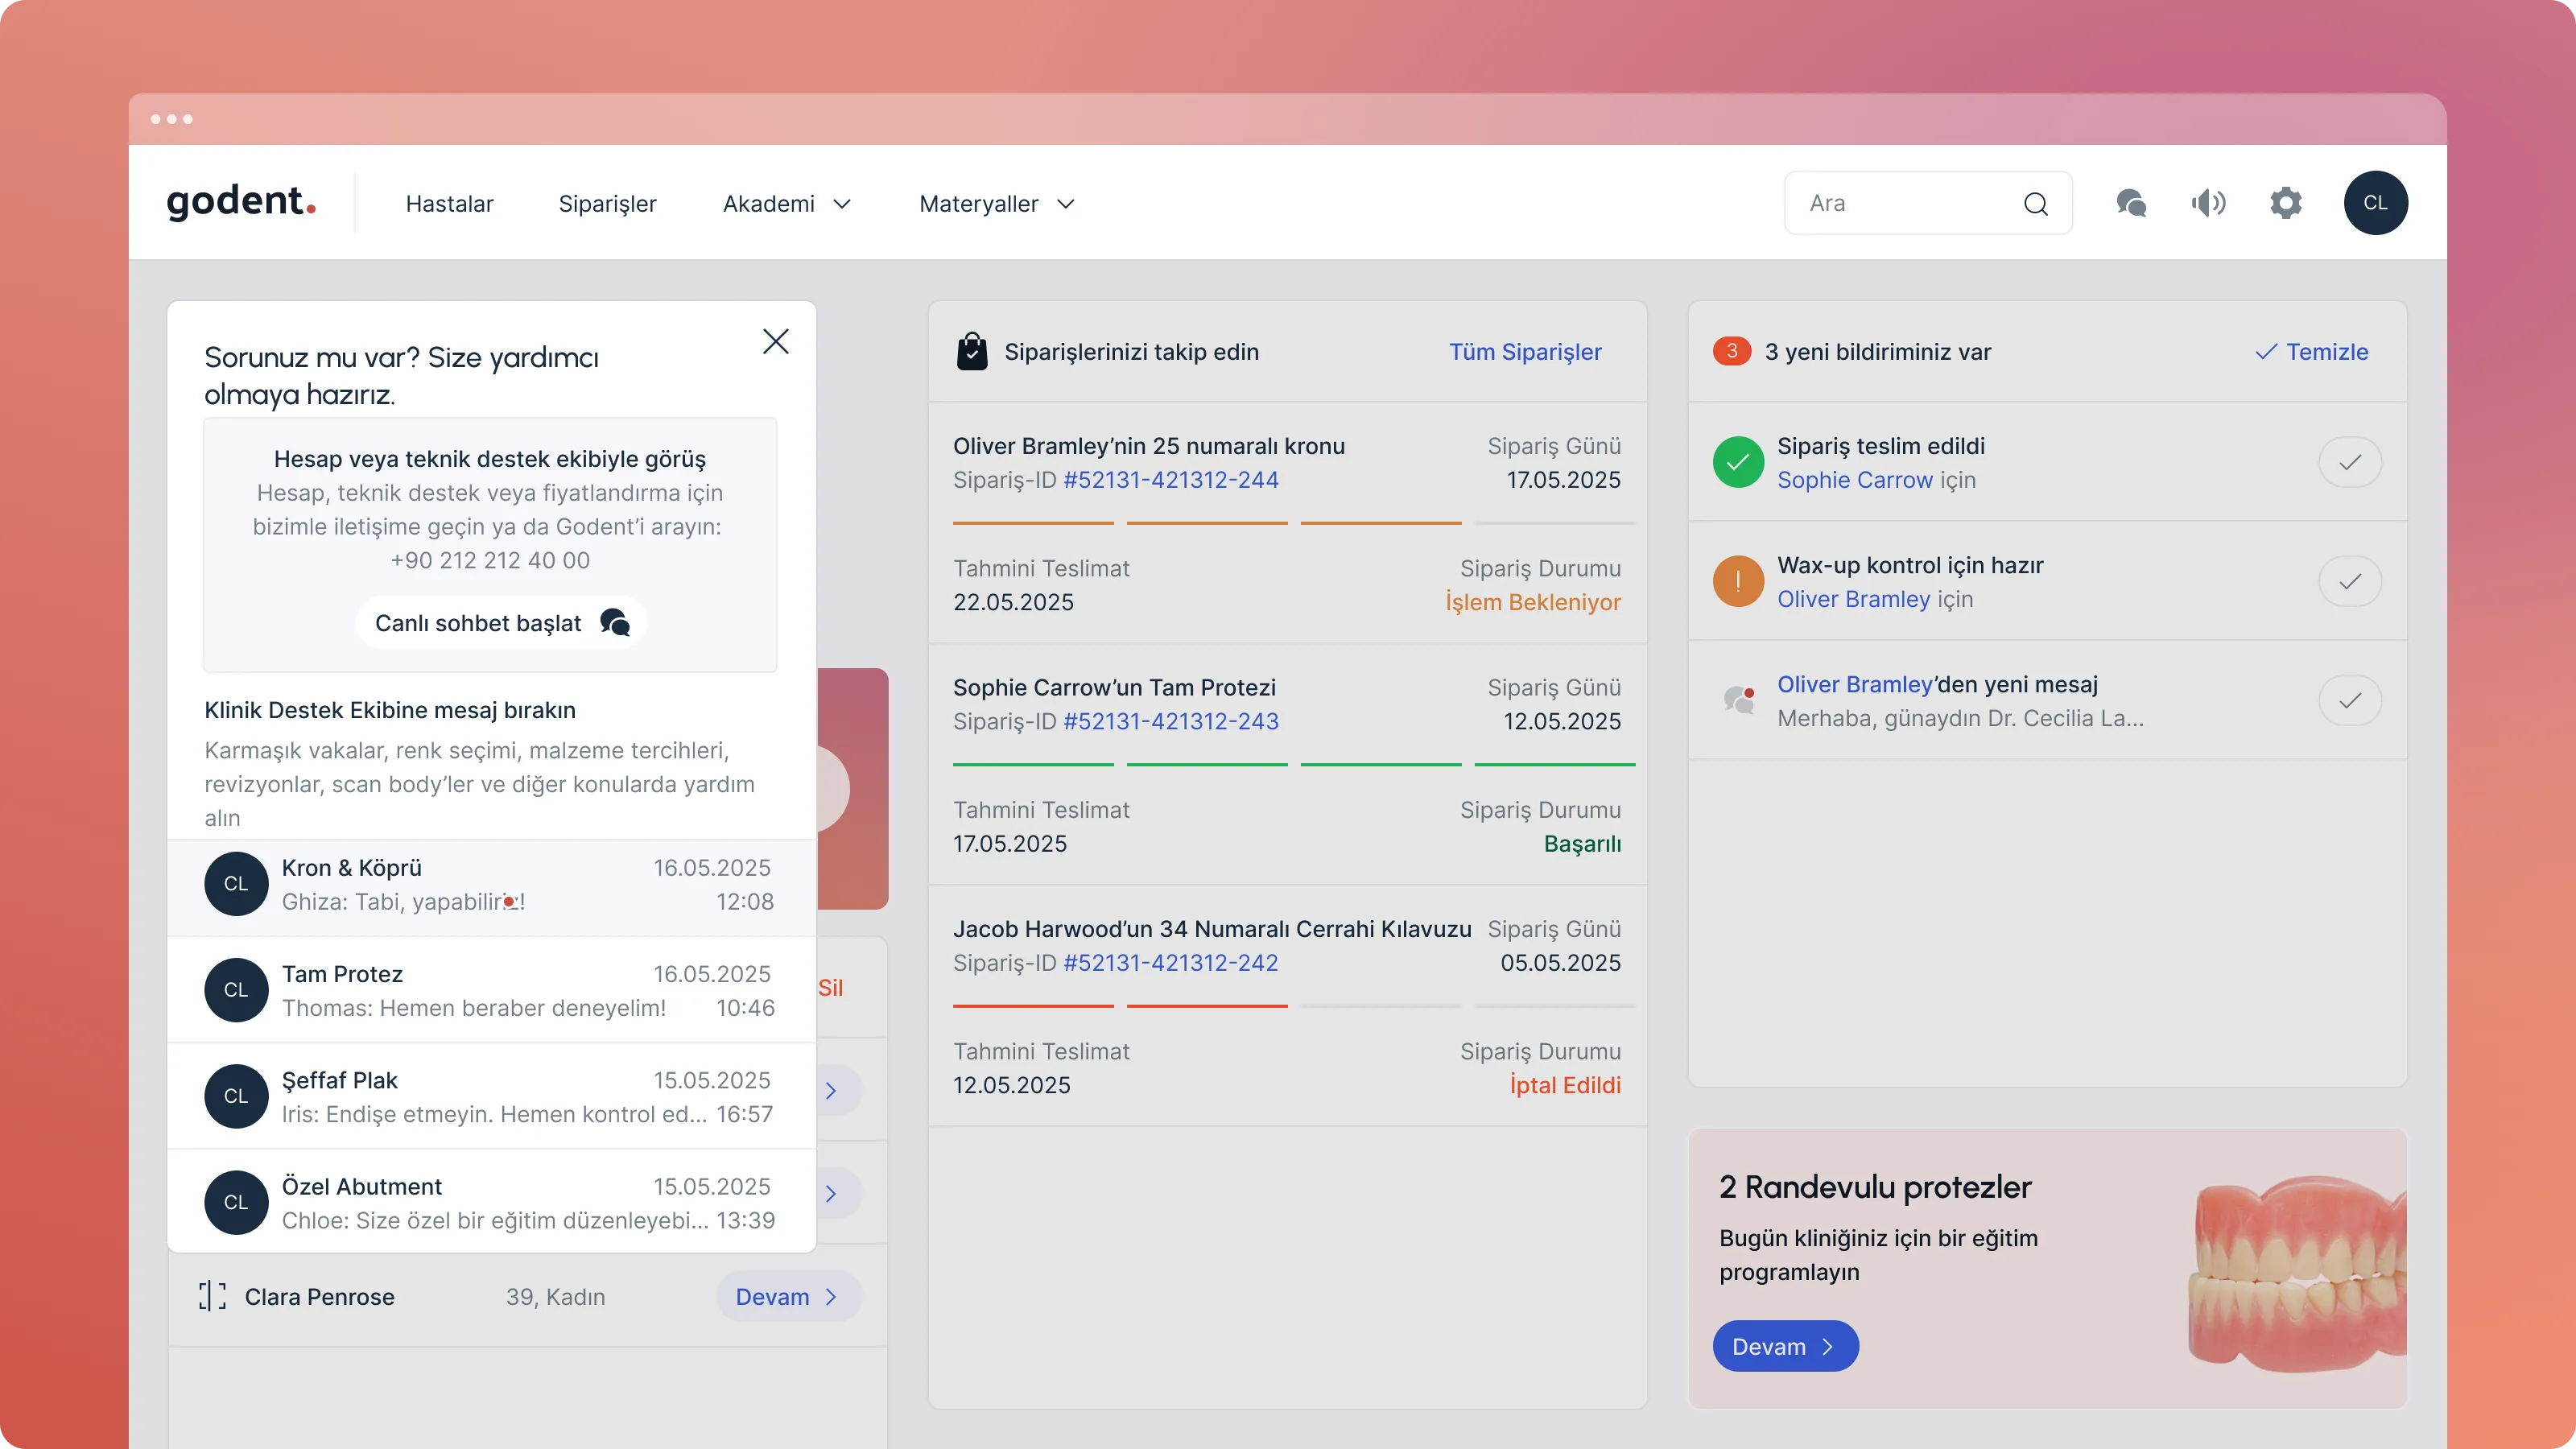Screen dimensions: 2576x1449
Task: Open the 'Tüm Siparişler' link
Action: [x=1525, y=352]
